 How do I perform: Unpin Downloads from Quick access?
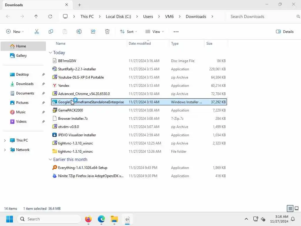[44, 84]
